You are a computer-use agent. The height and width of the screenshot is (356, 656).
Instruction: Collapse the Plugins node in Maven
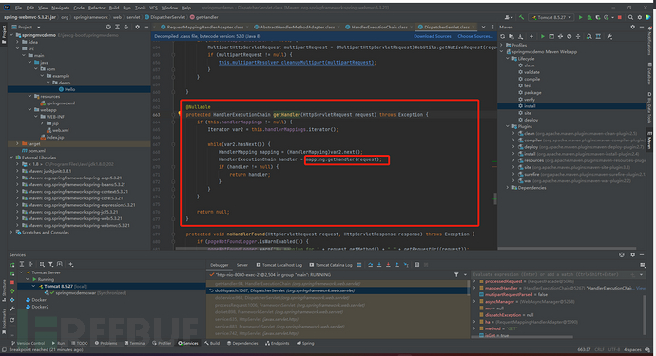(x=508, y=126)
